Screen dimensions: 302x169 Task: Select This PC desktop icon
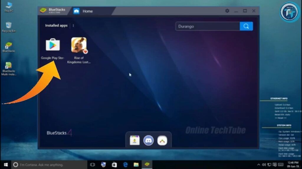[x=9, y=7]
